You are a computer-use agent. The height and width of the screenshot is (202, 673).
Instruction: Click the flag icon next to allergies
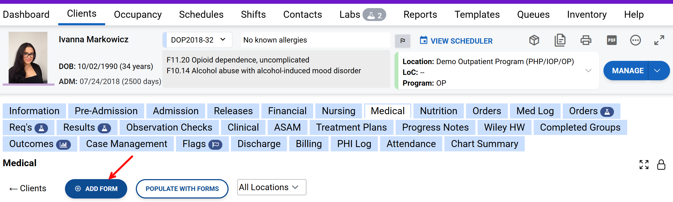[402, 41]
